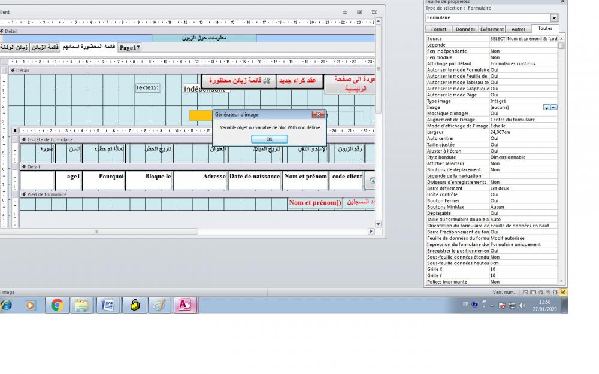
Task: Open the Événement properties tab
Action: pos(492,29)
